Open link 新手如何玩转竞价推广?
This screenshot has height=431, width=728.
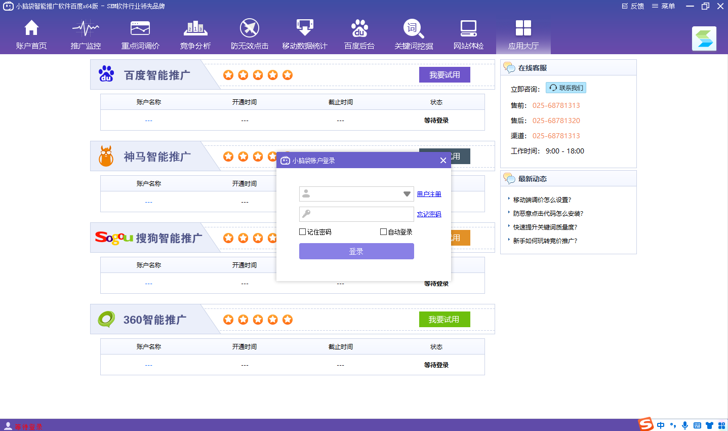click(x=545, y=241)
